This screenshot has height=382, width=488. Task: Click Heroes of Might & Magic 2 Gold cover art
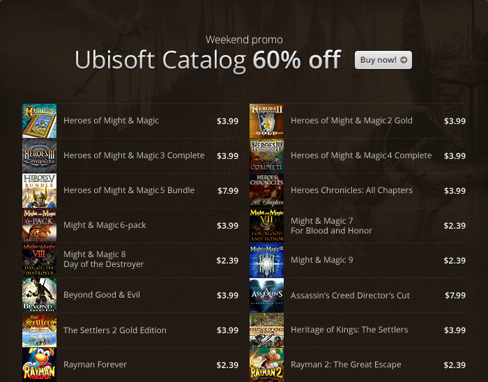point(267,121)
